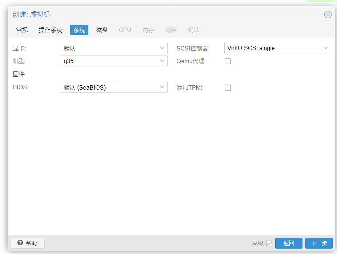Viewport: 337px width, 254px height.
Task: Click the 帮助 button
Action: tap(28, 243)
